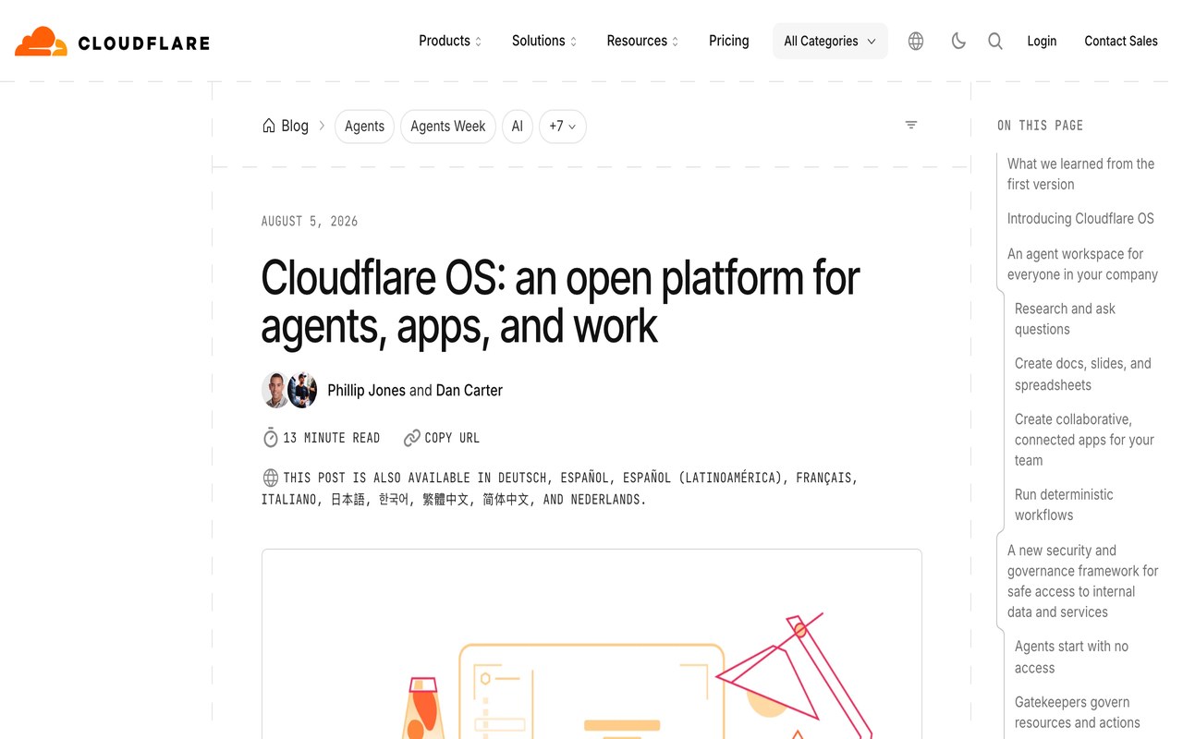Jump to Research and ask questions

point(1065,319)
